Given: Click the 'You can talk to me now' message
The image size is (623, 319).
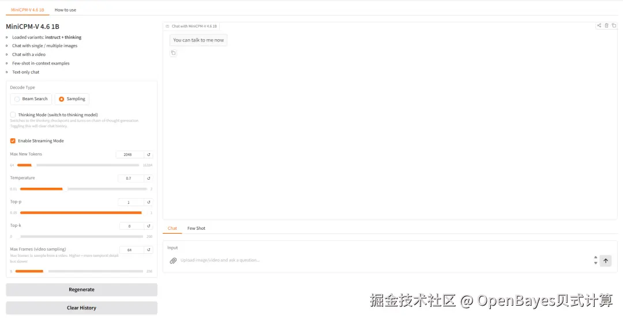Looking at the screenshot, I should pos(198,40).
